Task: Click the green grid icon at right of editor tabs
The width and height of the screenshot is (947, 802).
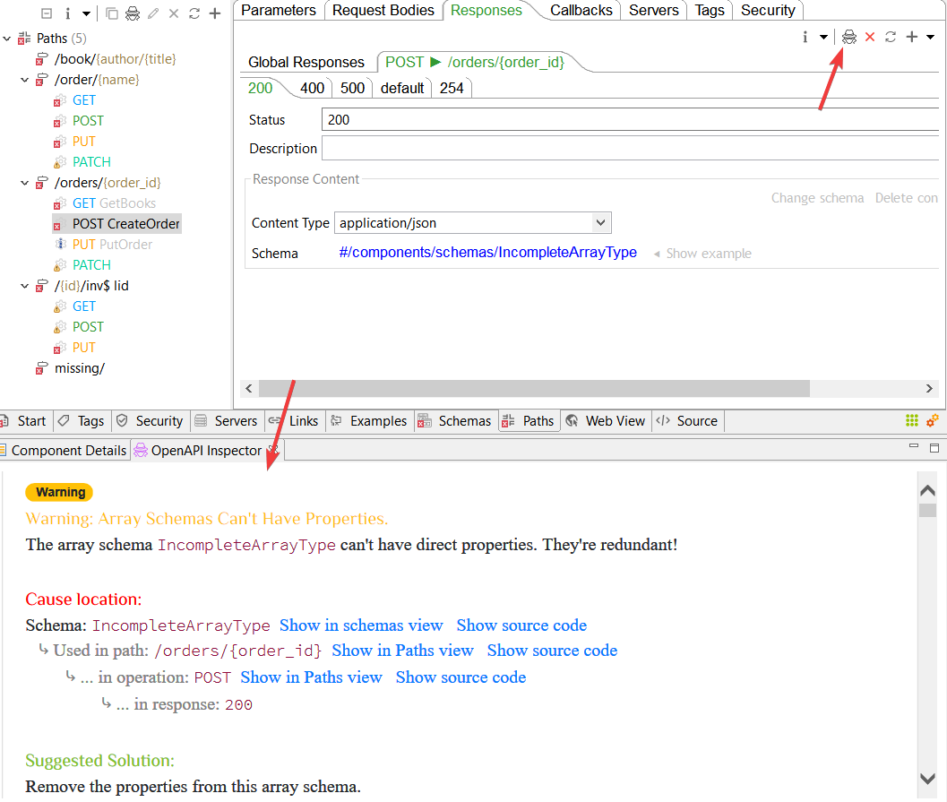Action: click(912, 420)
